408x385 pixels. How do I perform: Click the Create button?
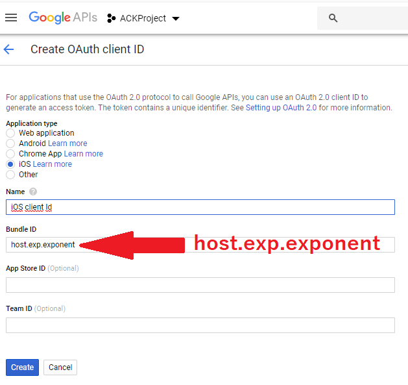pyautogui.click(x=22, y=367)
